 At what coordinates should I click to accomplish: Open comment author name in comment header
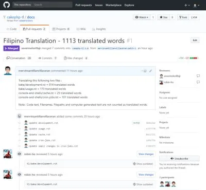(x=34, y=71)
